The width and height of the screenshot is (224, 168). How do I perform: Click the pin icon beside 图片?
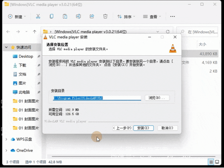click(39, 83)
